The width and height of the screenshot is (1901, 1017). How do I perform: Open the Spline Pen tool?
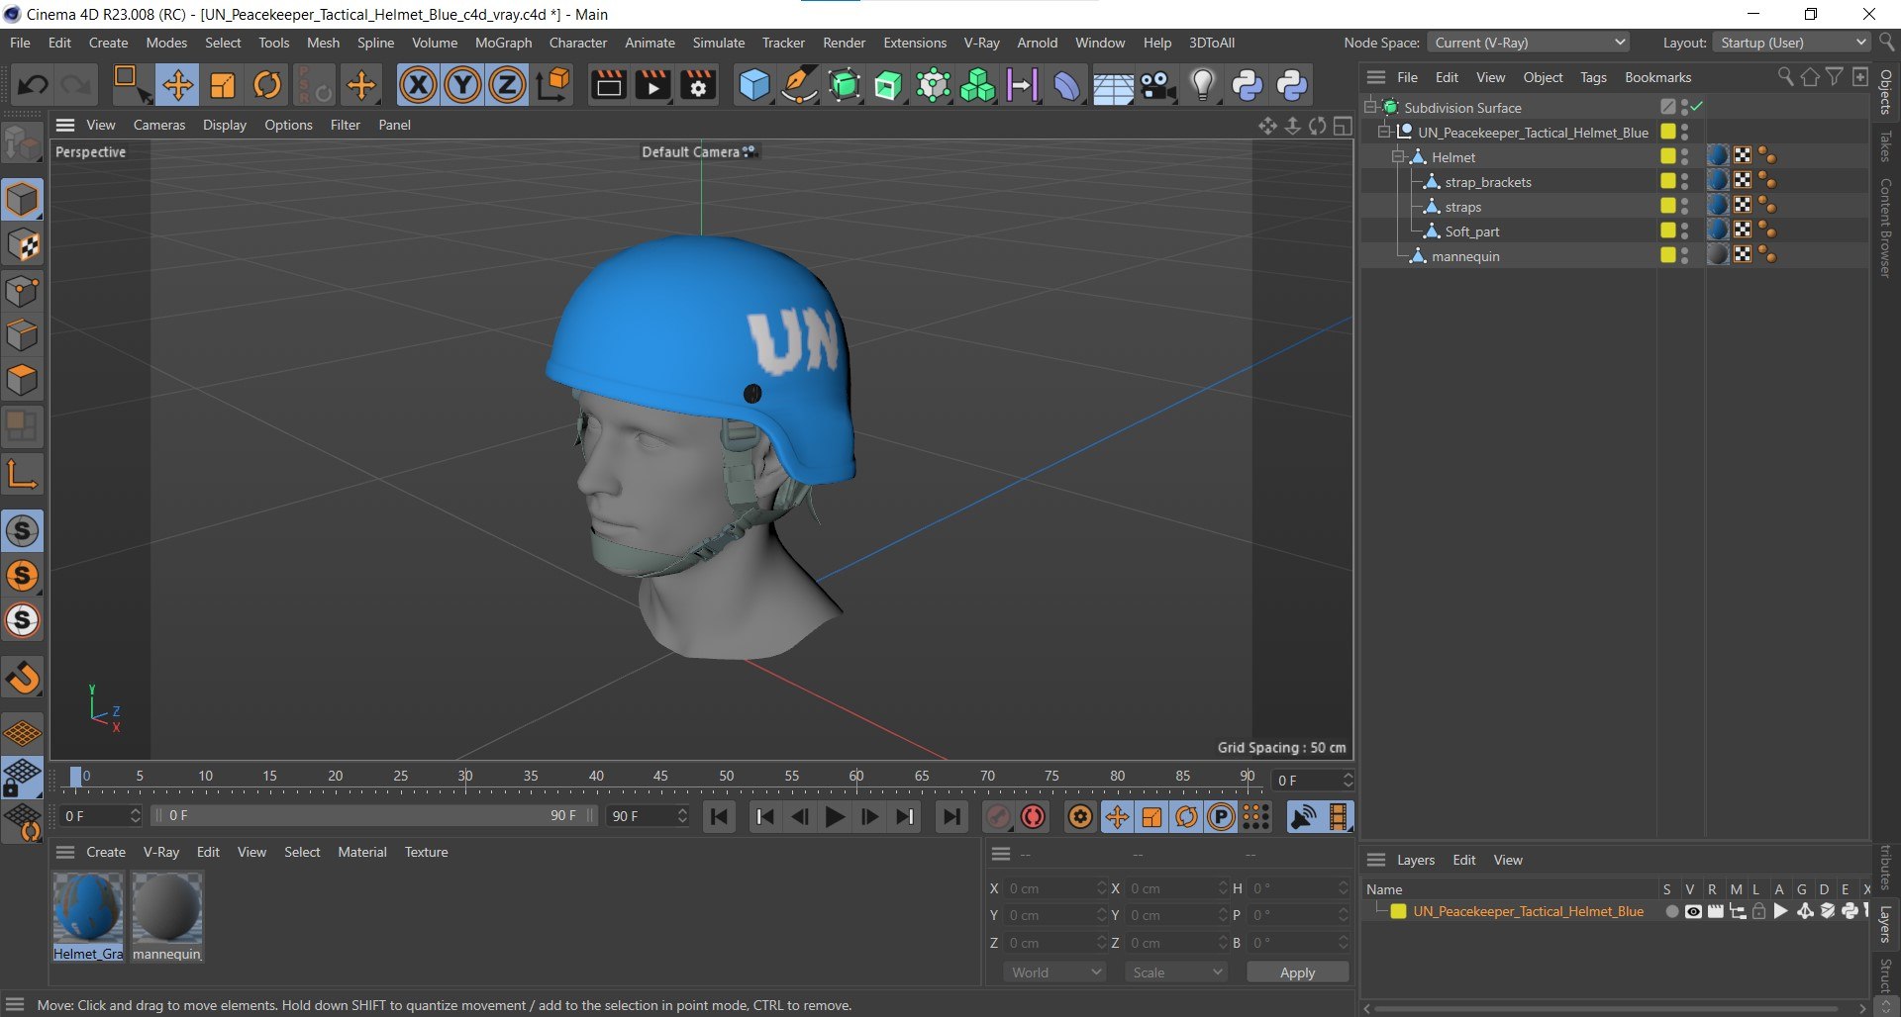798,85
